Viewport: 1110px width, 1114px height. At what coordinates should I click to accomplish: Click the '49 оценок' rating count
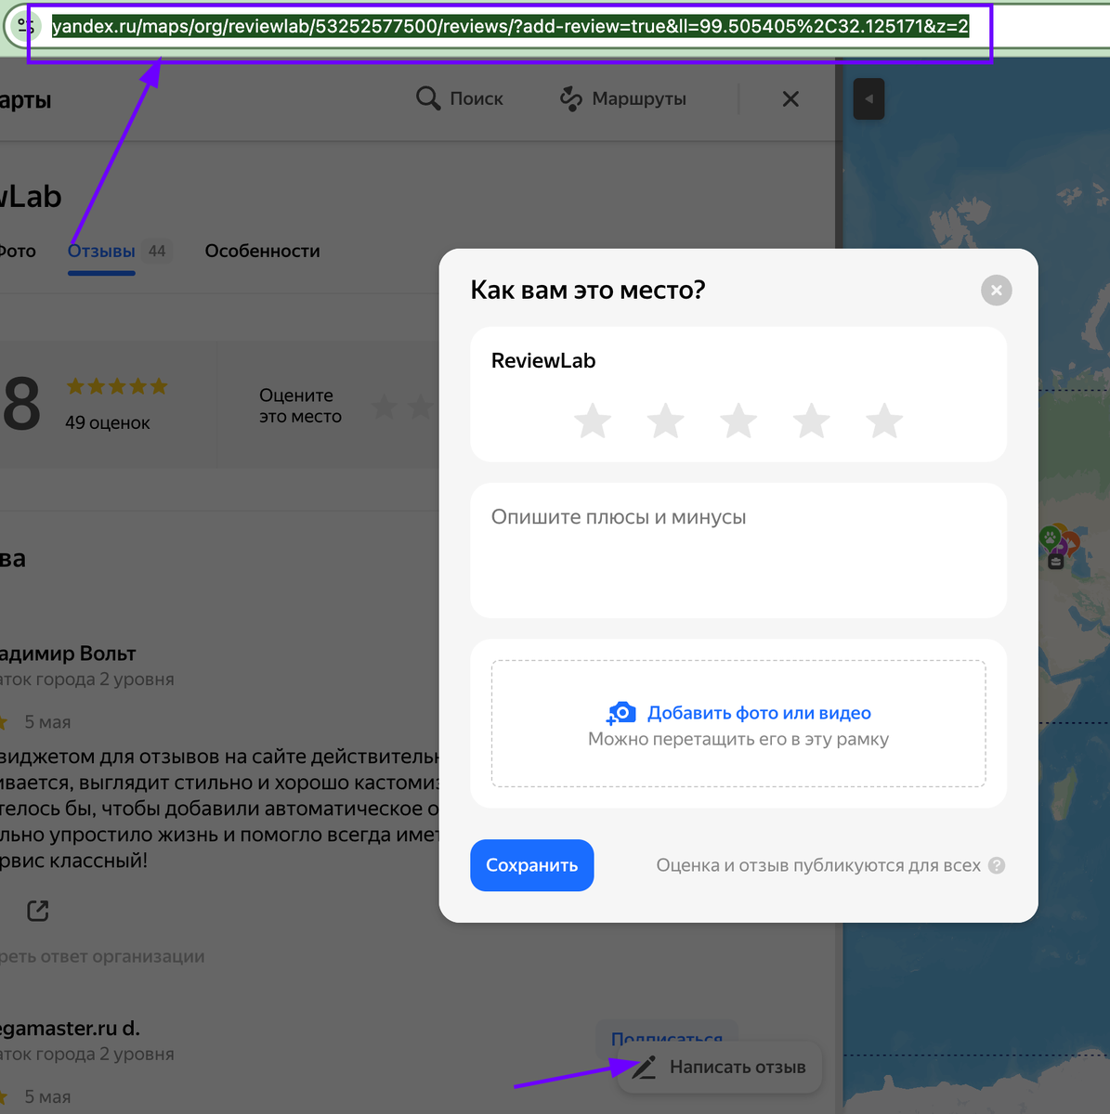click(108, 422)
